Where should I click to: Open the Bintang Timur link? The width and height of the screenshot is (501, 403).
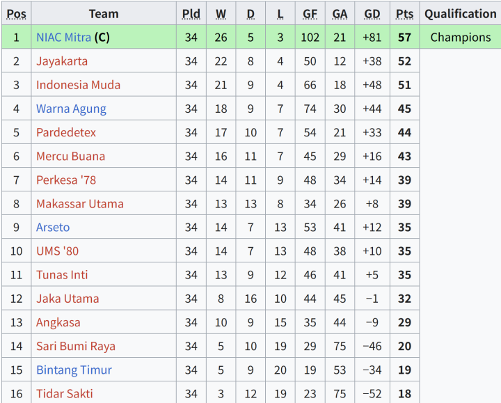click(x=74, y=370)
